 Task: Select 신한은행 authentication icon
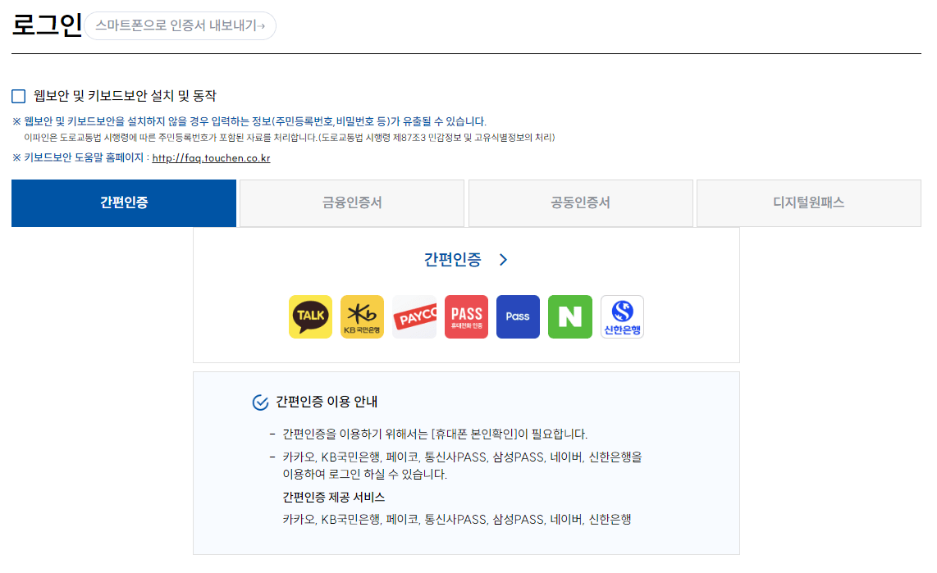point(622,316)
